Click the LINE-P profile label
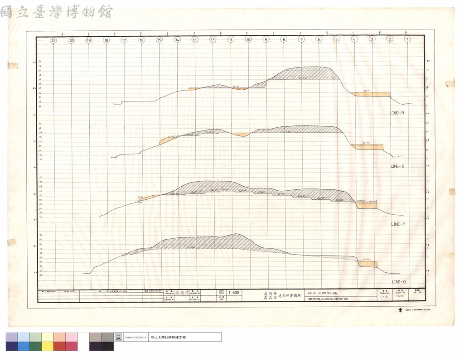Image resolution: width=464 pixels, height=357 pixels. tap(398, 224)
